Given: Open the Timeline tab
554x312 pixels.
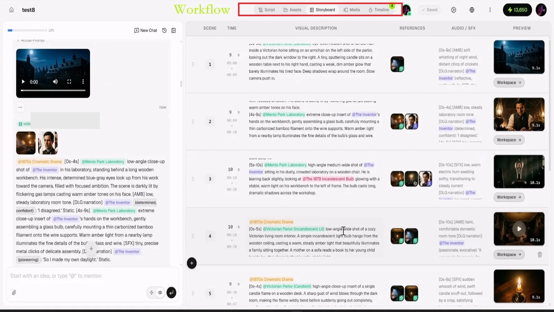Looking at the screenshot, I should point(379,10).
